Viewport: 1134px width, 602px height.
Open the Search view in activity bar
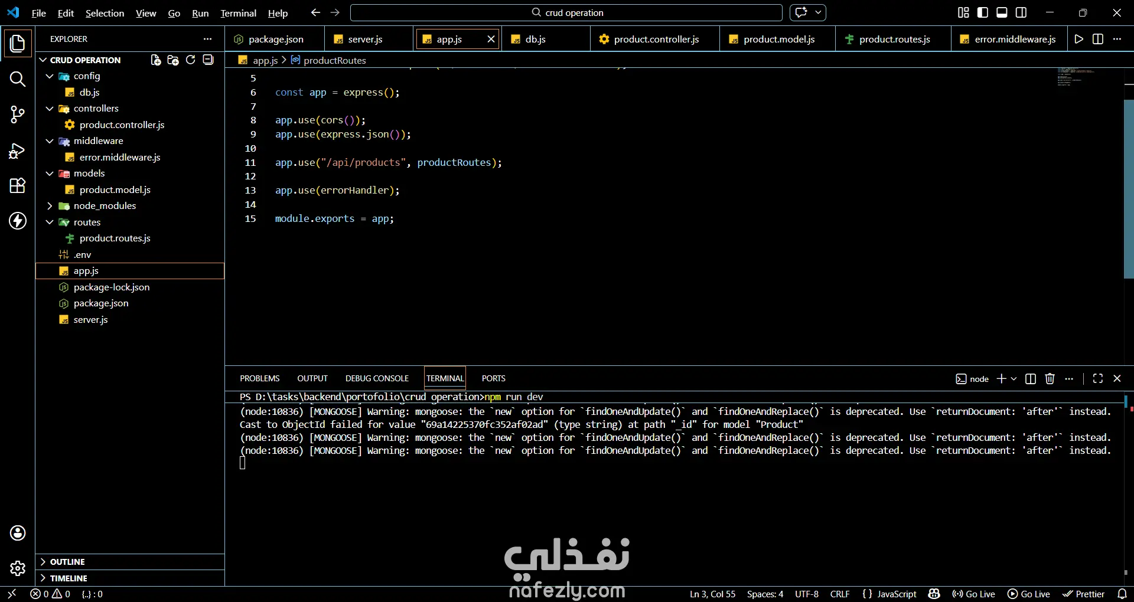pos(18,79)
